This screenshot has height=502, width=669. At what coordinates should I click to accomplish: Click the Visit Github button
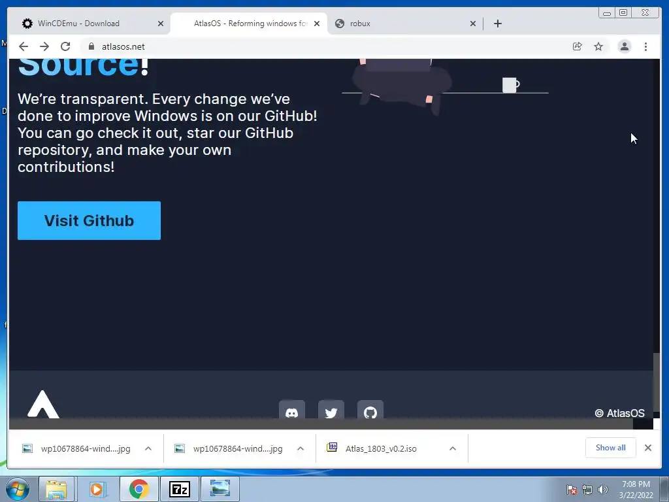click(x=89, y=221)
